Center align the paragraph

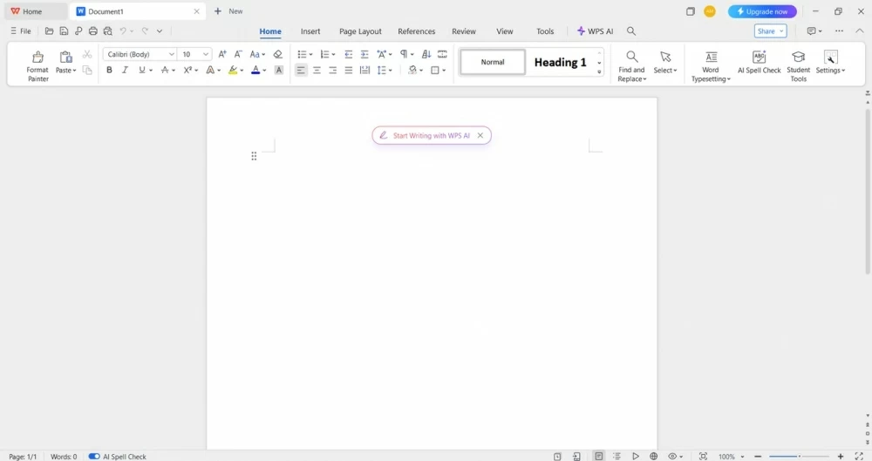[x=317, y=71]
